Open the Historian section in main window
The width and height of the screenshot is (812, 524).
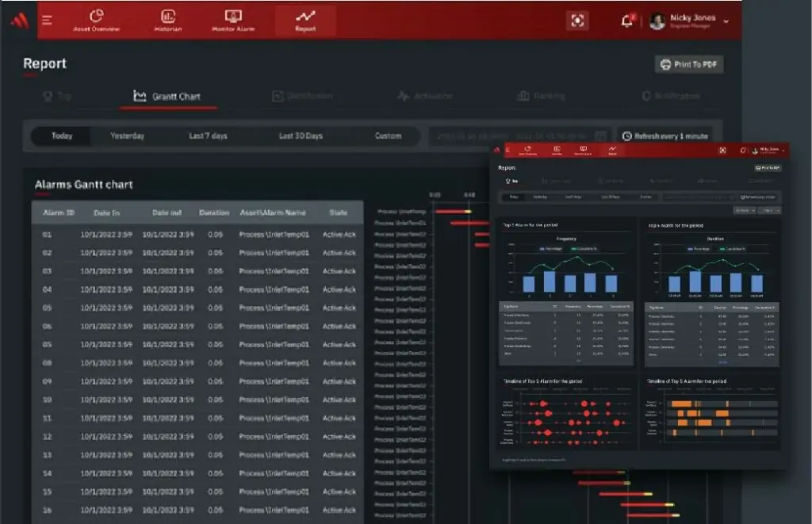click(x=168, y=21)
